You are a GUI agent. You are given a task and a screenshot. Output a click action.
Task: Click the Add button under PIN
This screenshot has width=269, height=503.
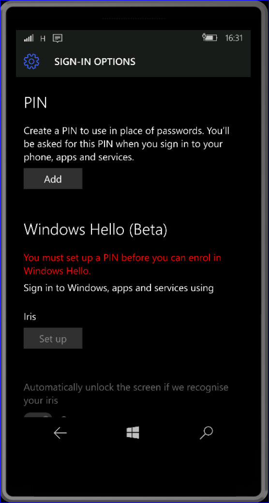53,178
